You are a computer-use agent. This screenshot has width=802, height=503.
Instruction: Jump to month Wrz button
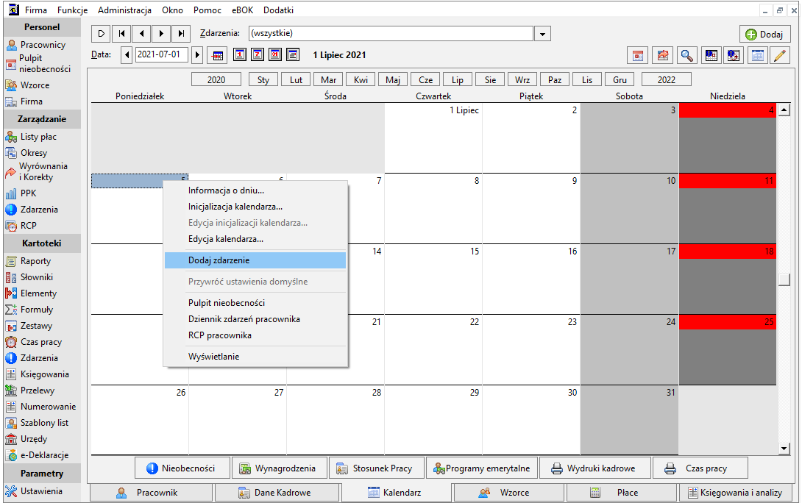[522, 79]
